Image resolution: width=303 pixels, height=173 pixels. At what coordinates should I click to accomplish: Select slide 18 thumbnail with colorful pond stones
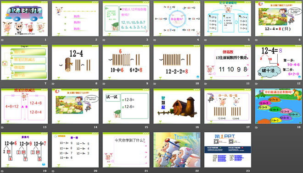point(279,106)
